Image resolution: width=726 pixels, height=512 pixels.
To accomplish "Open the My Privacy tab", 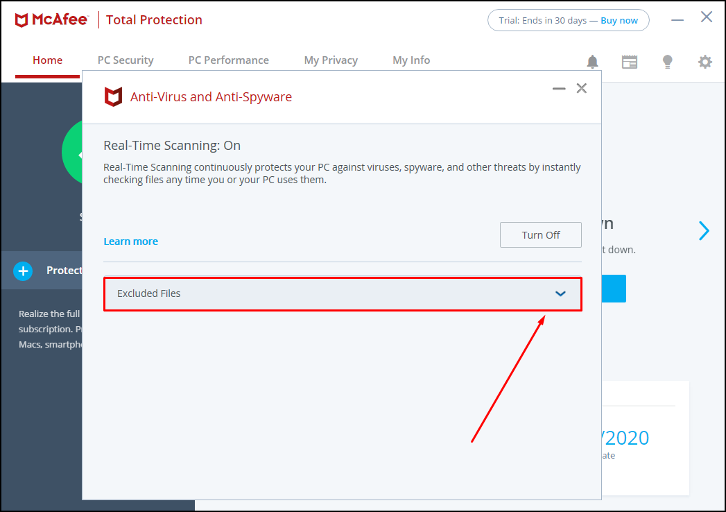I will click(x=331, y=60).
